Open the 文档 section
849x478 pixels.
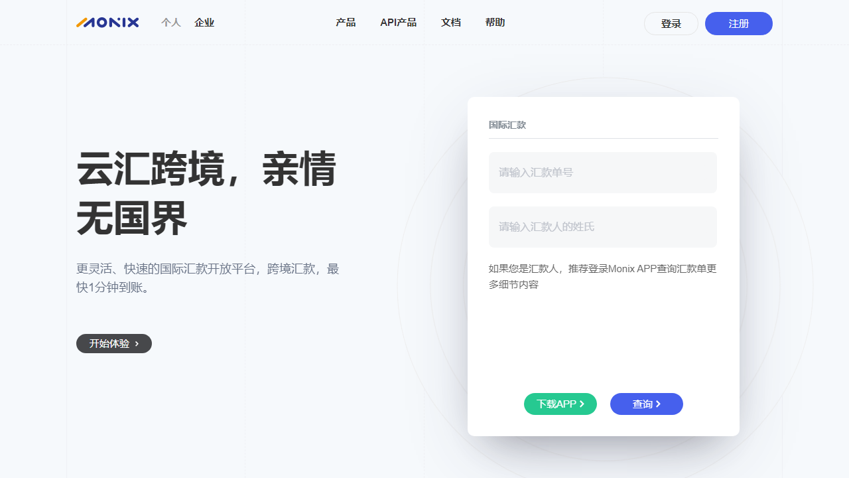[x=451, y=22]
